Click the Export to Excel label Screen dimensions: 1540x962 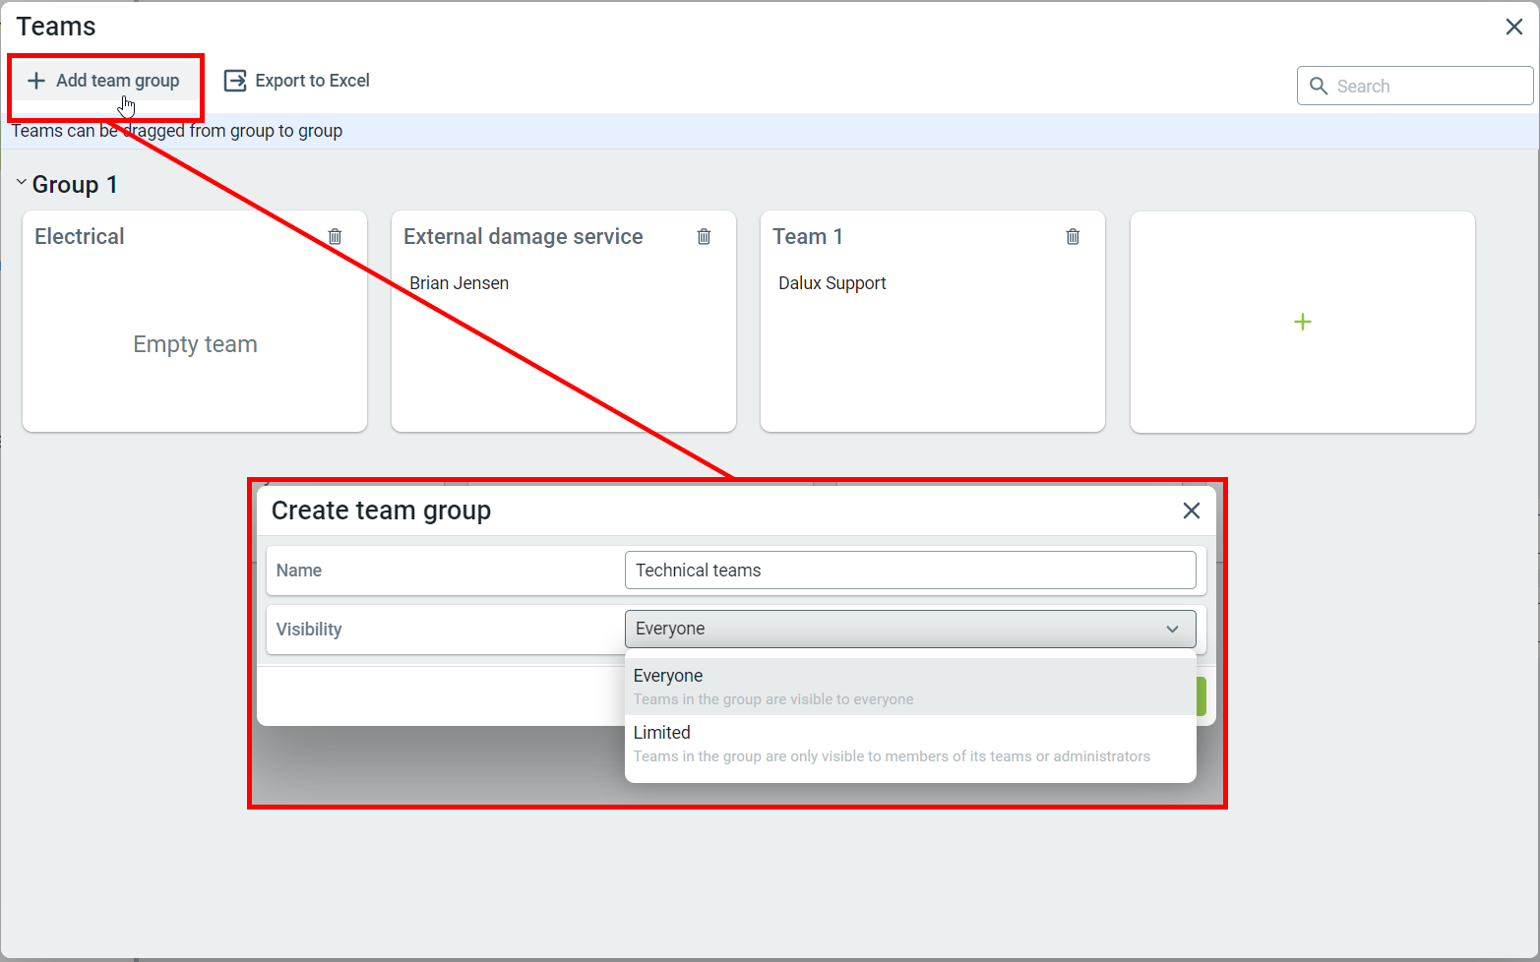(x=312, y=81)
